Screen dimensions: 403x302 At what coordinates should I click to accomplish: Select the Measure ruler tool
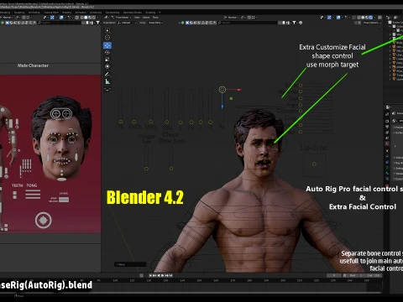[107, 81]
